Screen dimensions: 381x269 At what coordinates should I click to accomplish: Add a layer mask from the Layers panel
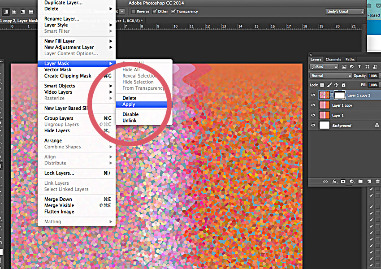[x=343, y=181]
